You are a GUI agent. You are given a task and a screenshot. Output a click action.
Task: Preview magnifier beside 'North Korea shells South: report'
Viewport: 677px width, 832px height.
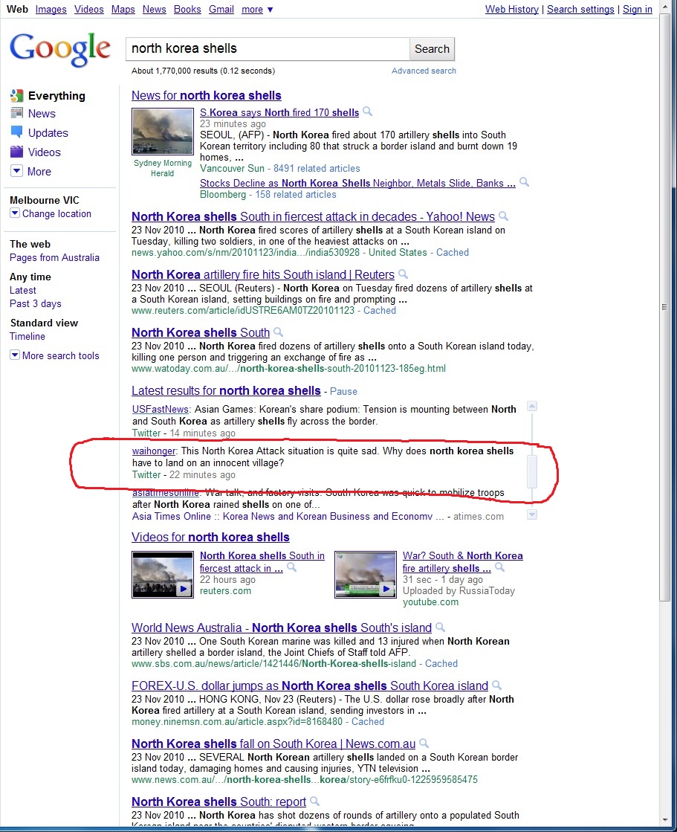314,802
